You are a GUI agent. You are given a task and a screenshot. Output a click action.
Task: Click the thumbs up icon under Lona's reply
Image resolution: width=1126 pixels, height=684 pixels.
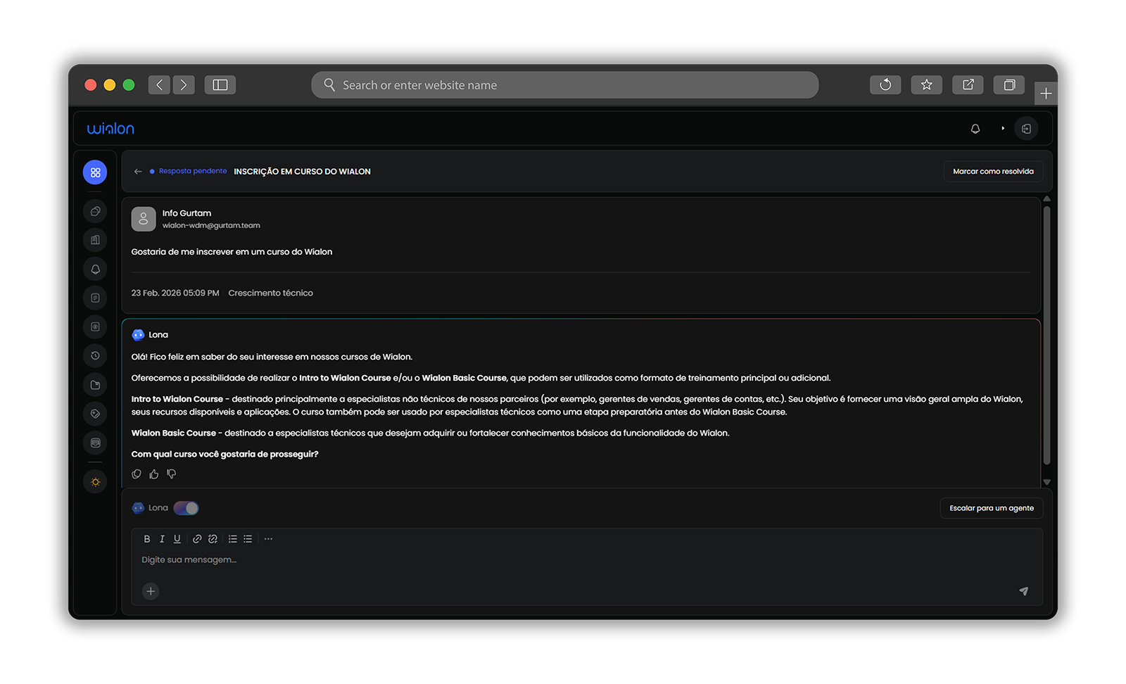[x=154, y=474]
